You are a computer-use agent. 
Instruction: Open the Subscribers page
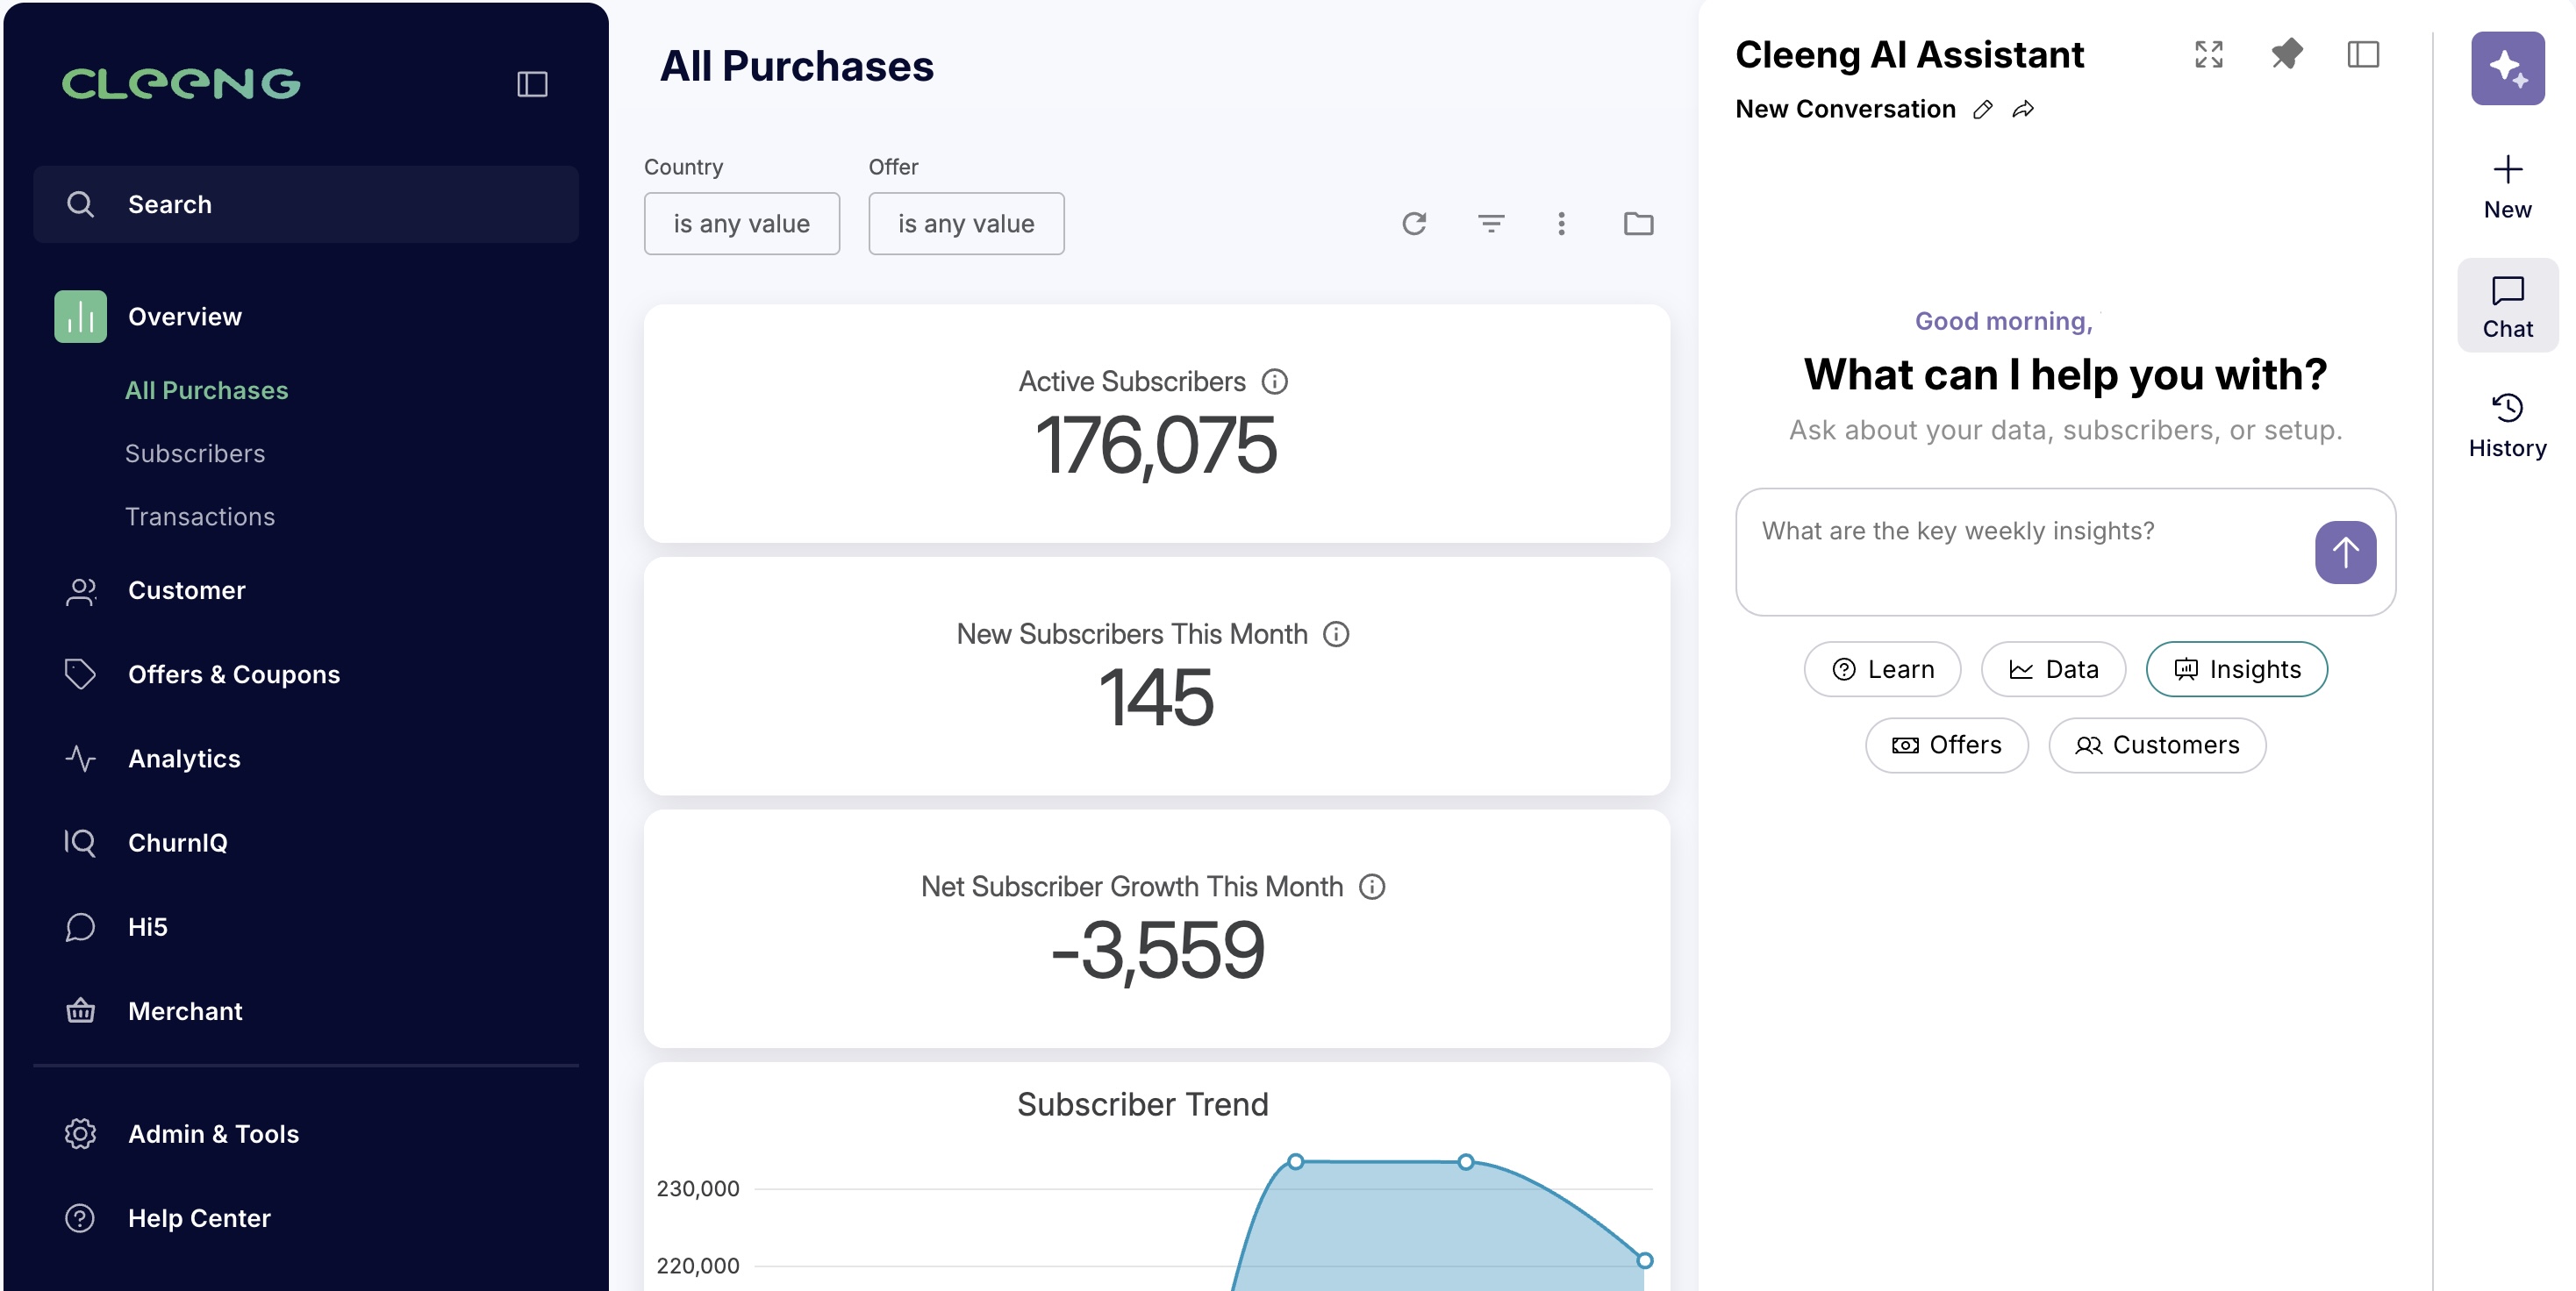(195, 453)
